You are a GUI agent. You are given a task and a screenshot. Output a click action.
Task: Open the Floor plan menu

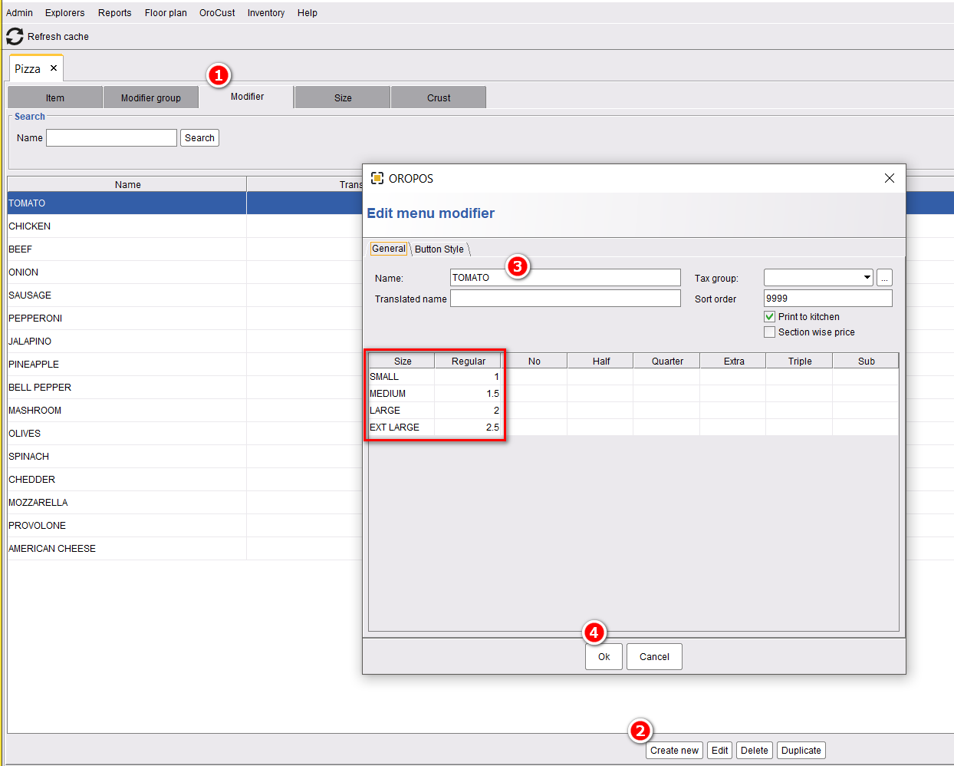pyautogui.click(x=166, y=13)
